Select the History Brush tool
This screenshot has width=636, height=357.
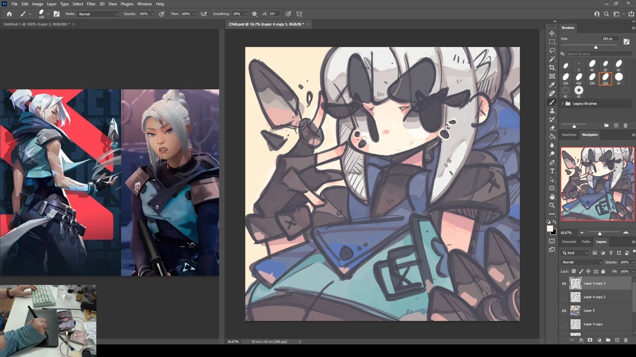(552, 120)
